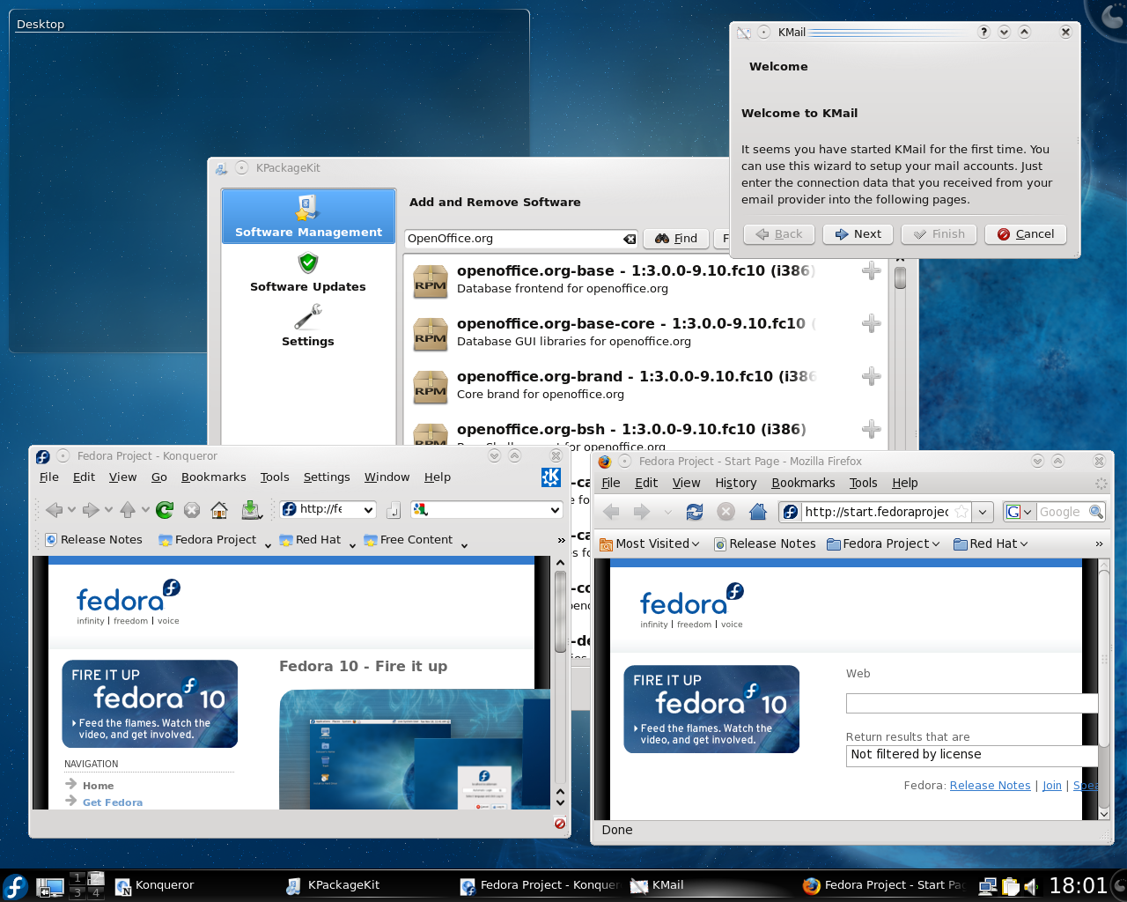Open license filter combo box on Firefox page

click(x=972, y=755)
